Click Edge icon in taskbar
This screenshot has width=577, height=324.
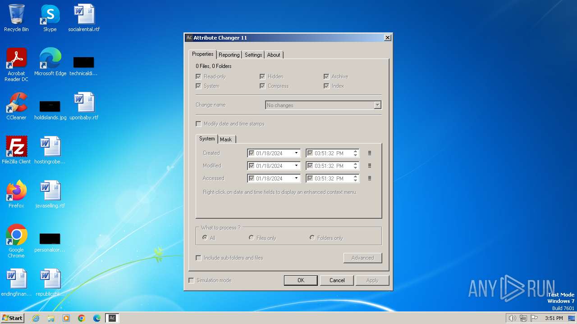[x=97, y=318]
